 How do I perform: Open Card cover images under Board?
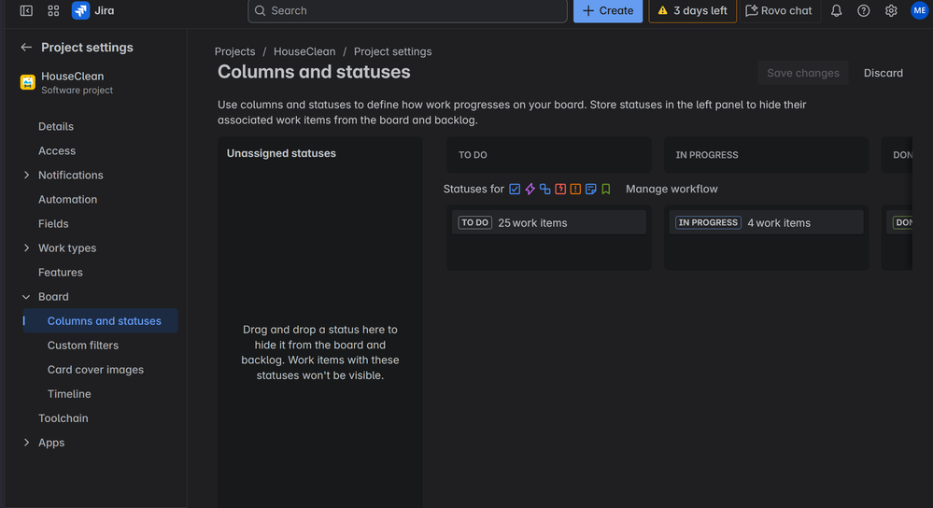point(96,370)
